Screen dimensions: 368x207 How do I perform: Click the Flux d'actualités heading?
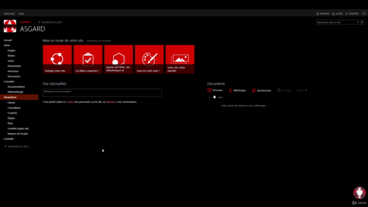55,83
